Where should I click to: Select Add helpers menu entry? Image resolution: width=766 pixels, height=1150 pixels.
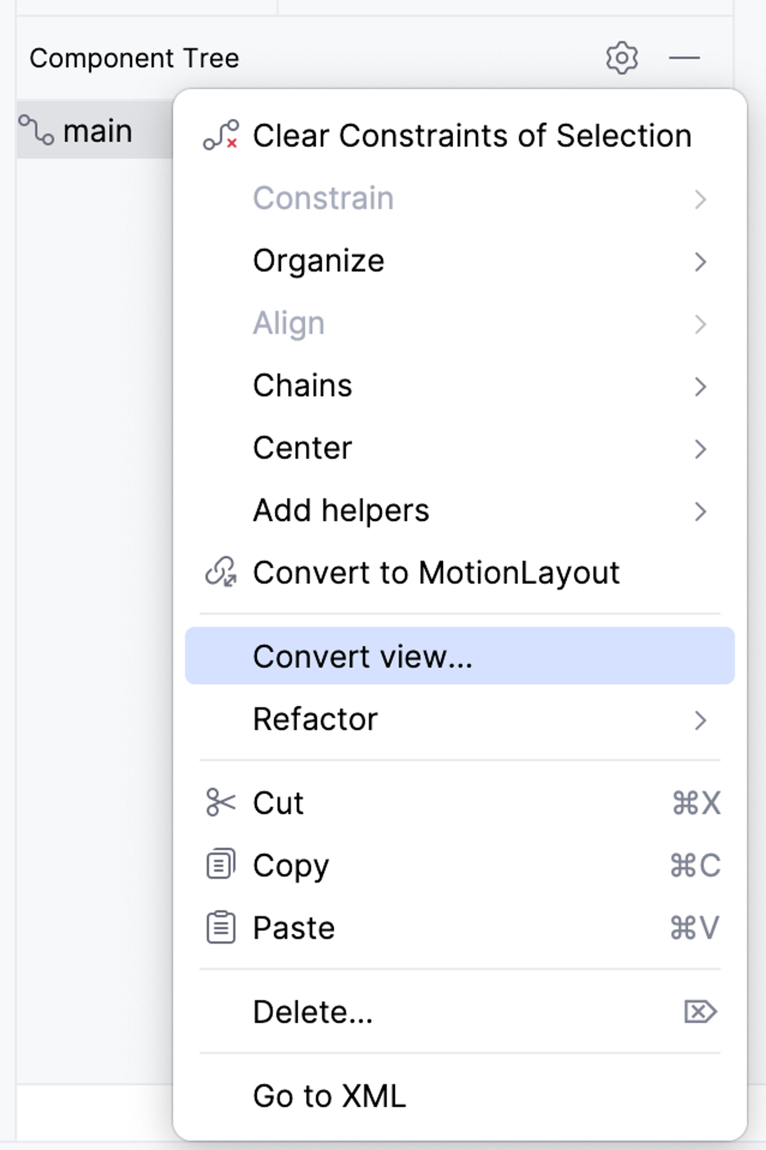(341, 510)
